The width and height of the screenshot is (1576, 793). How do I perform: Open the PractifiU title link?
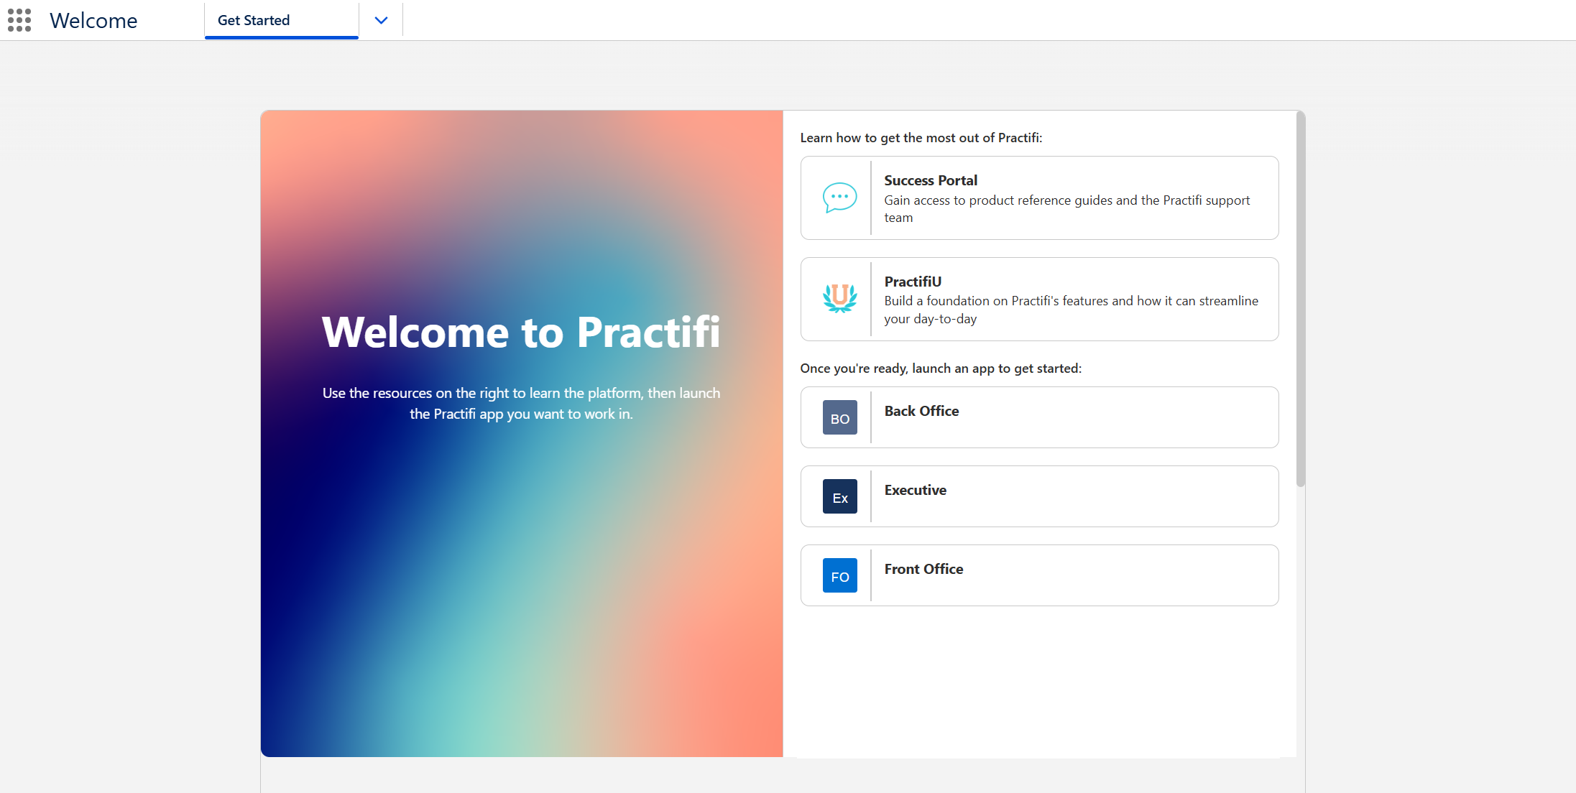[913, 282]
